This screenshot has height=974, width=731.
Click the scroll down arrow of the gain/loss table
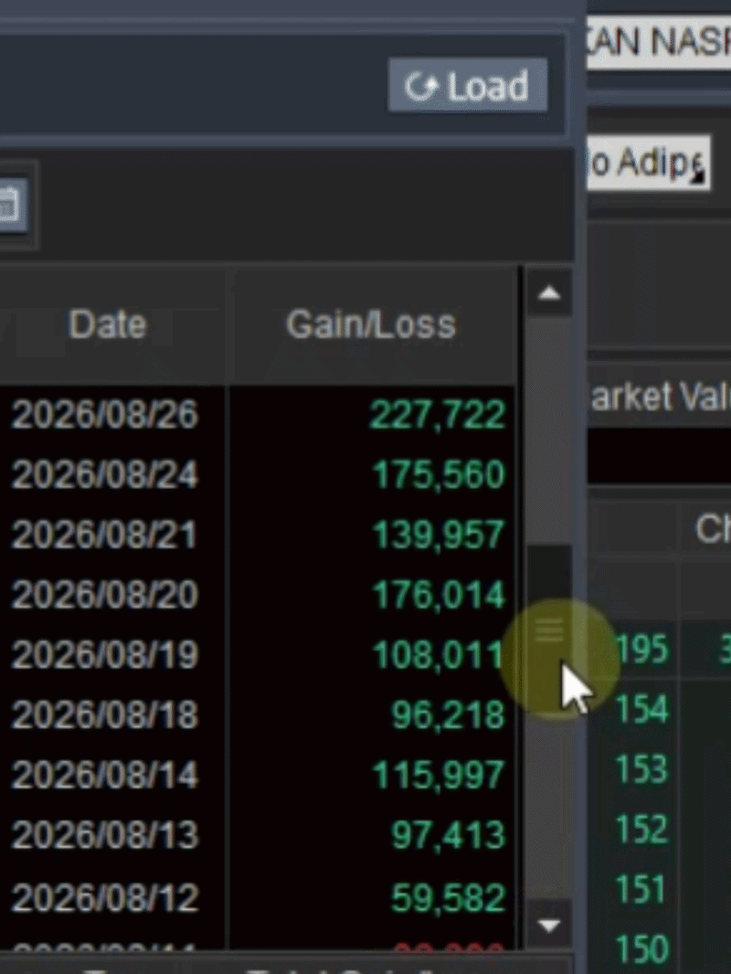(x=549, y=926)
